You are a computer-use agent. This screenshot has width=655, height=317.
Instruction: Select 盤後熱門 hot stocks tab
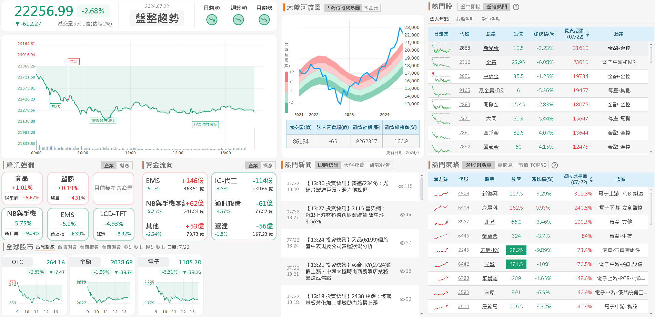[x=496, y=7]
